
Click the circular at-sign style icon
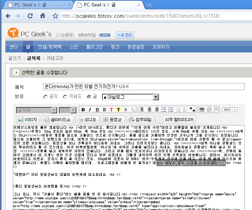(209, 109)
